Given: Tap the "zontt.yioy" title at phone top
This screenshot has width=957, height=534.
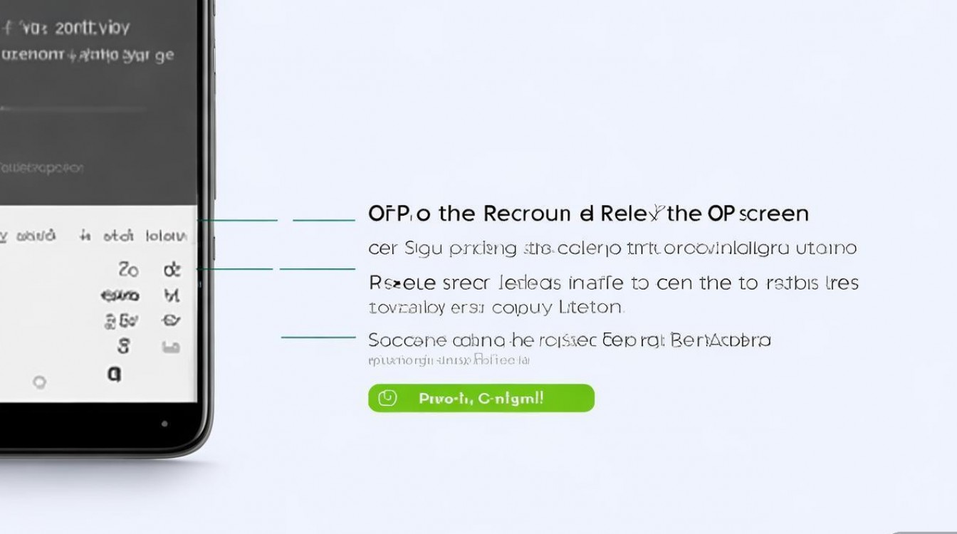Looking at the screenshot, I should [x=93, y=28].
